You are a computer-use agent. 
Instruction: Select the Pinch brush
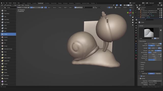[8, 52]
